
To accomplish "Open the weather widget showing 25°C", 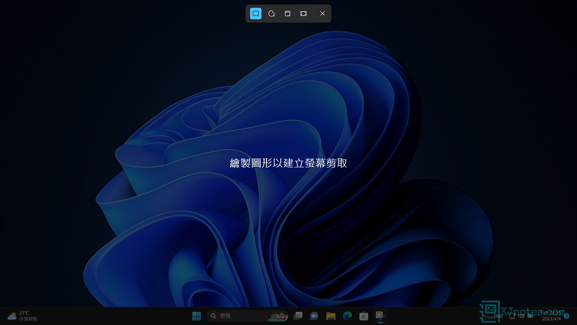I will pos(22,316).
